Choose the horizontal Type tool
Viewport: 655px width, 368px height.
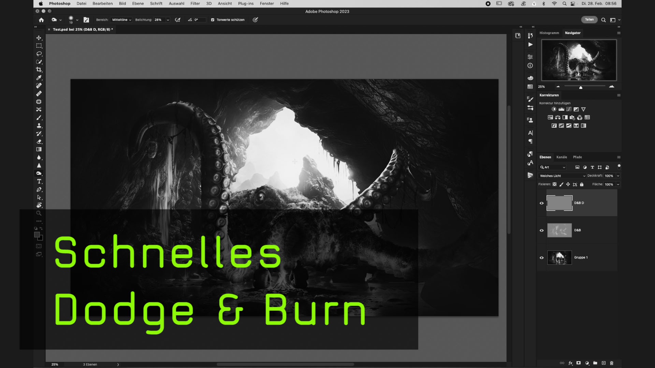click(39, 181)
